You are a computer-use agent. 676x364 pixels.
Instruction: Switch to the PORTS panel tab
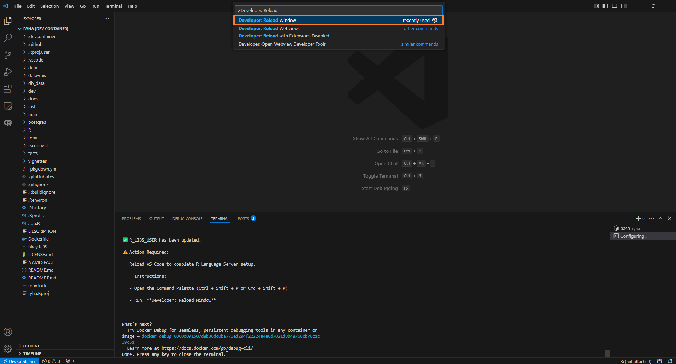(x=247, y=219)
